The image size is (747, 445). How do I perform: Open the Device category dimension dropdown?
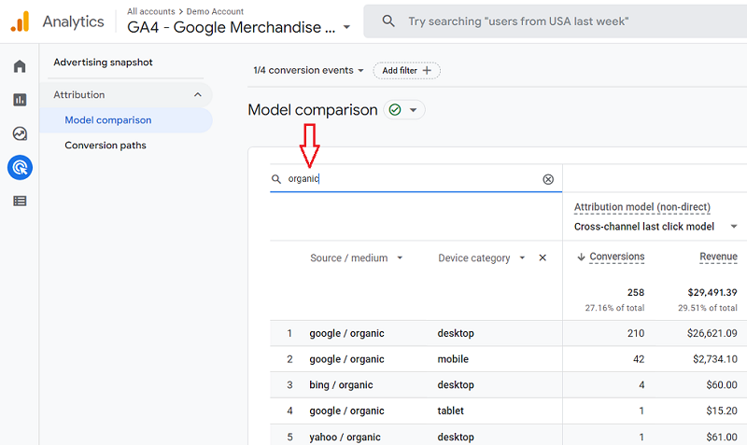tap(522, 258)
